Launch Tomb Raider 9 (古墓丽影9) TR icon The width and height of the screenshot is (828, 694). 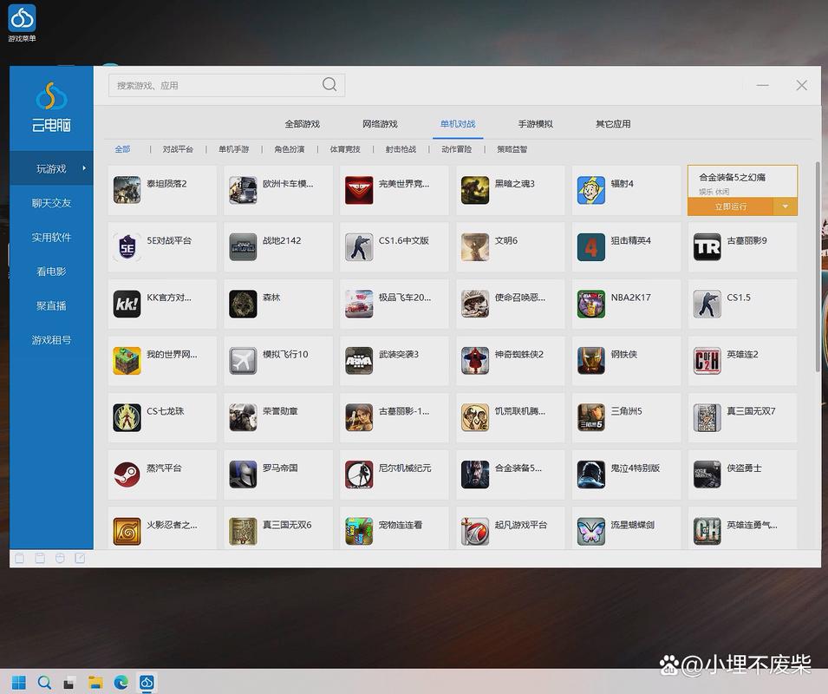pos(707,247)
